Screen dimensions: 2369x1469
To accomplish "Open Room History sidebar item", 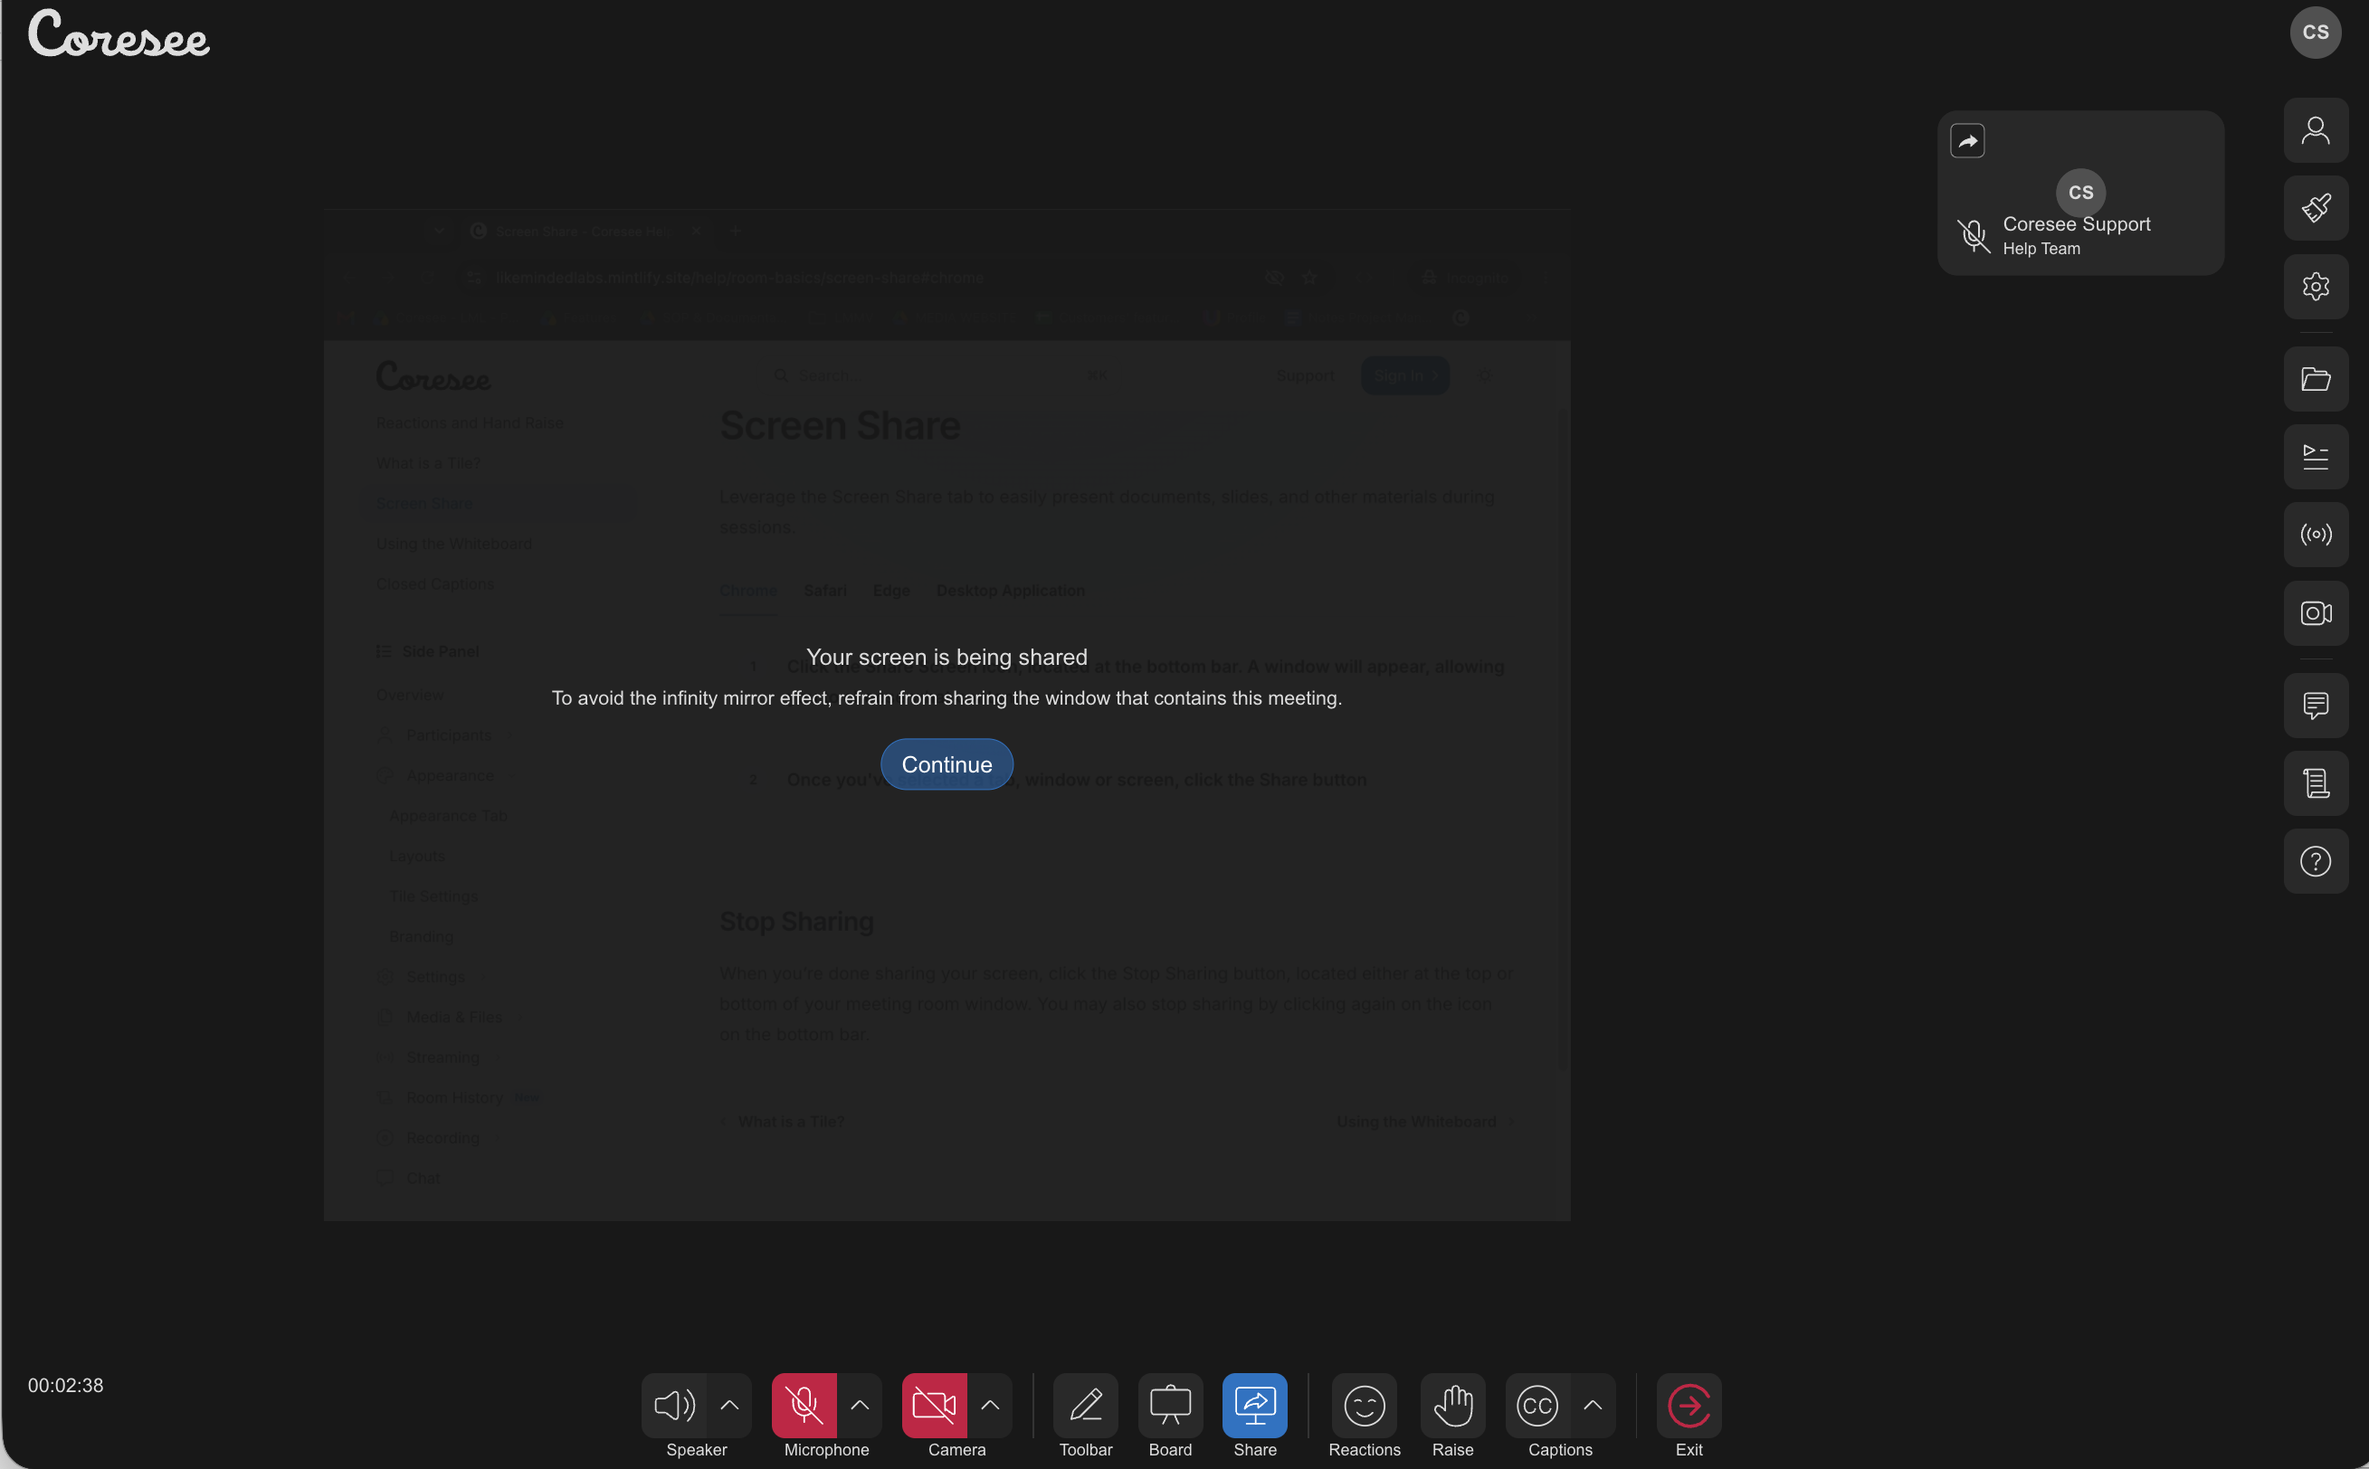I will click(x=453, y=1098).
